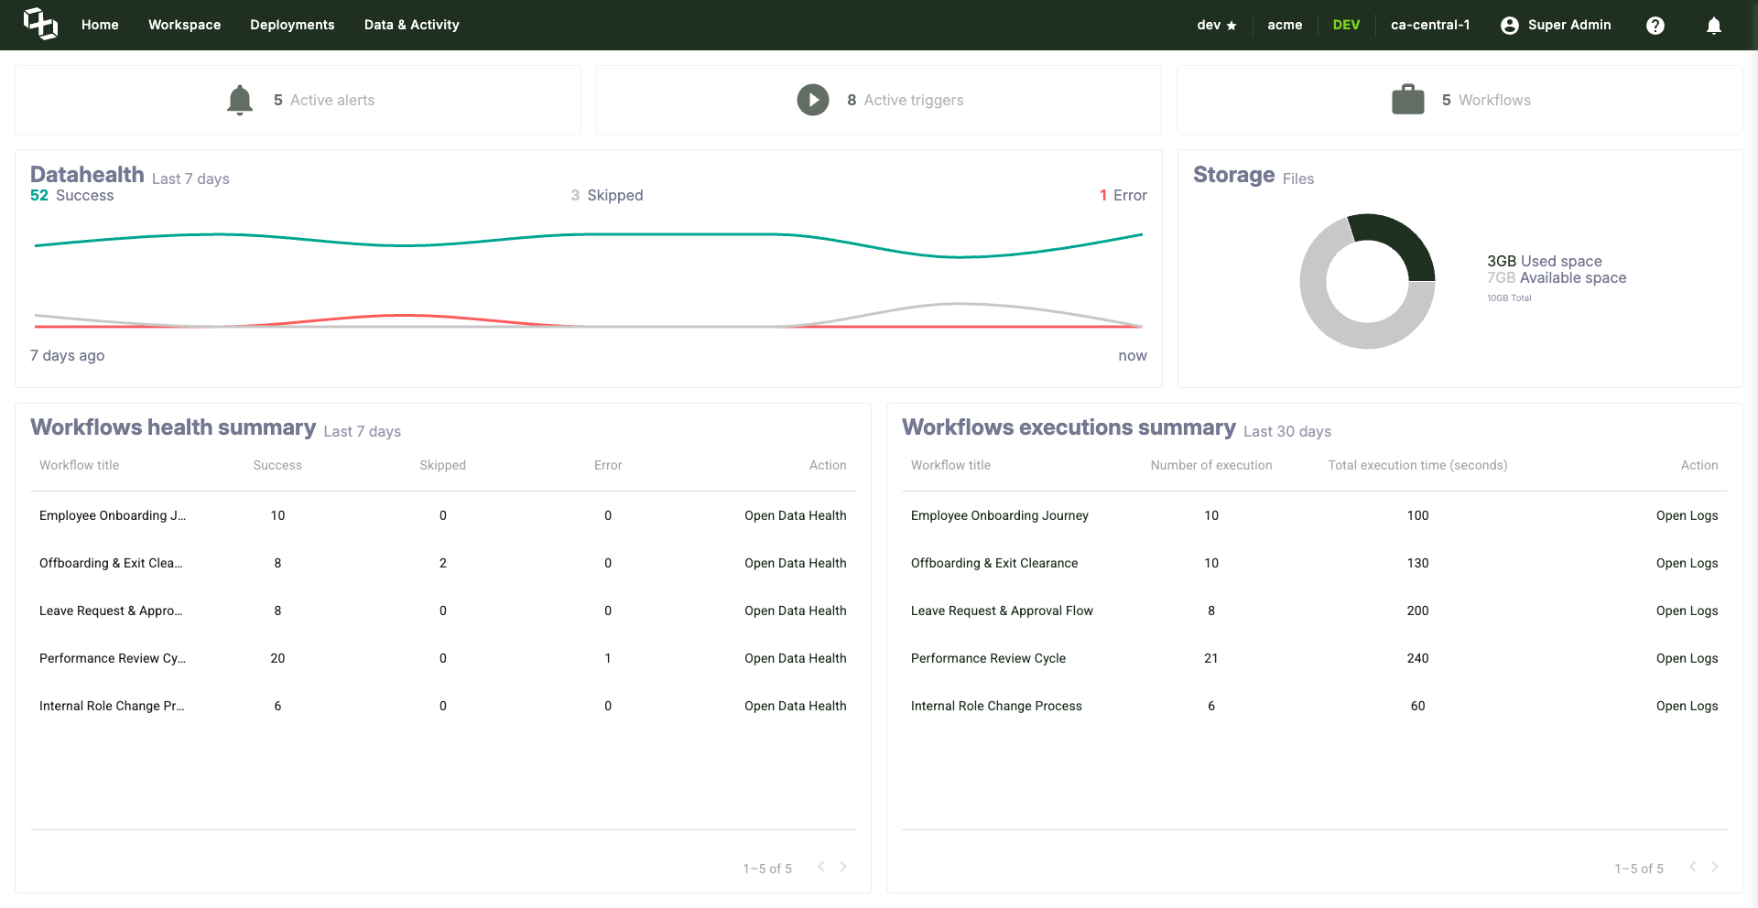Click 1–5 of 5 pagination text in health summary

(767, 869)
